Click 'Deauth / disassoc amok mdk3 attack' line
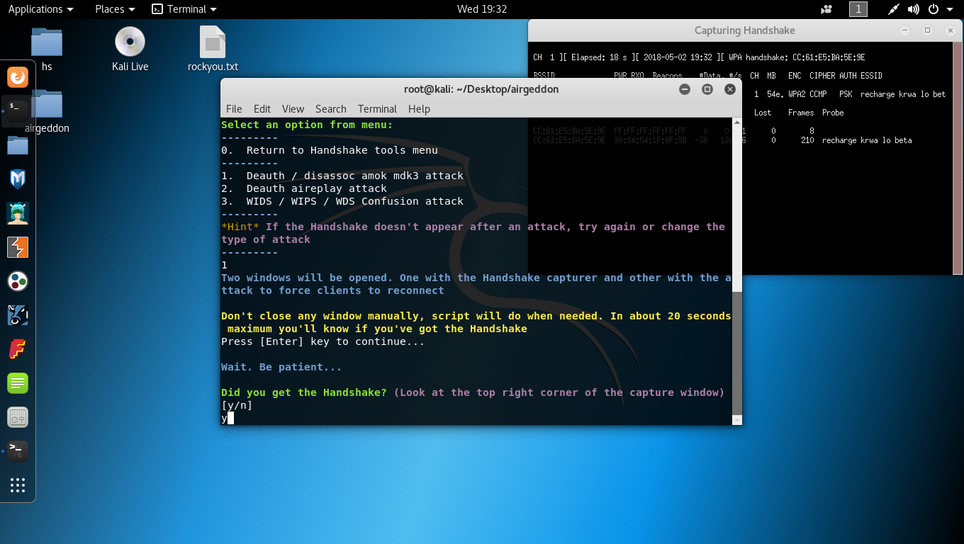The width and height of the screenshot is (964, 544). click(x=342, y=176)
